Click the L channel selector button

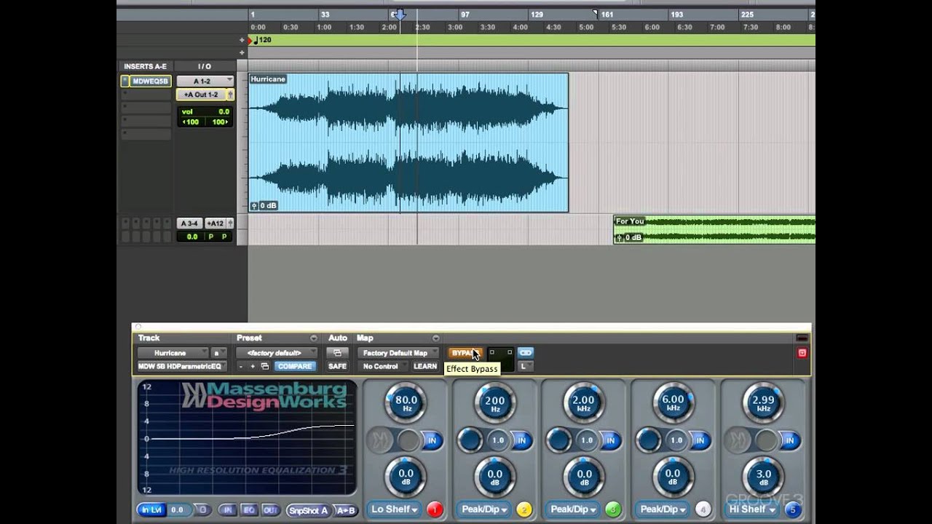[x=525, y=366]
